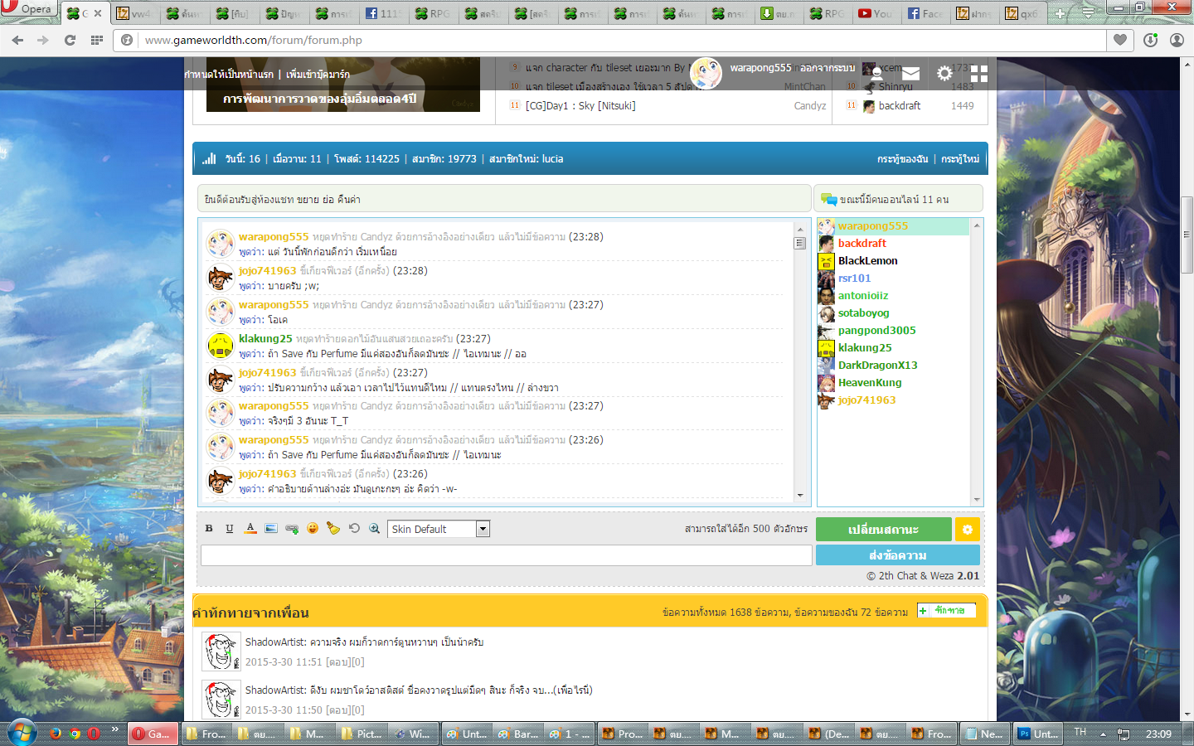Launch Firefox from the quick launch bar
The height and width of the screenshot is (746, 1194).
coord(56,734)
